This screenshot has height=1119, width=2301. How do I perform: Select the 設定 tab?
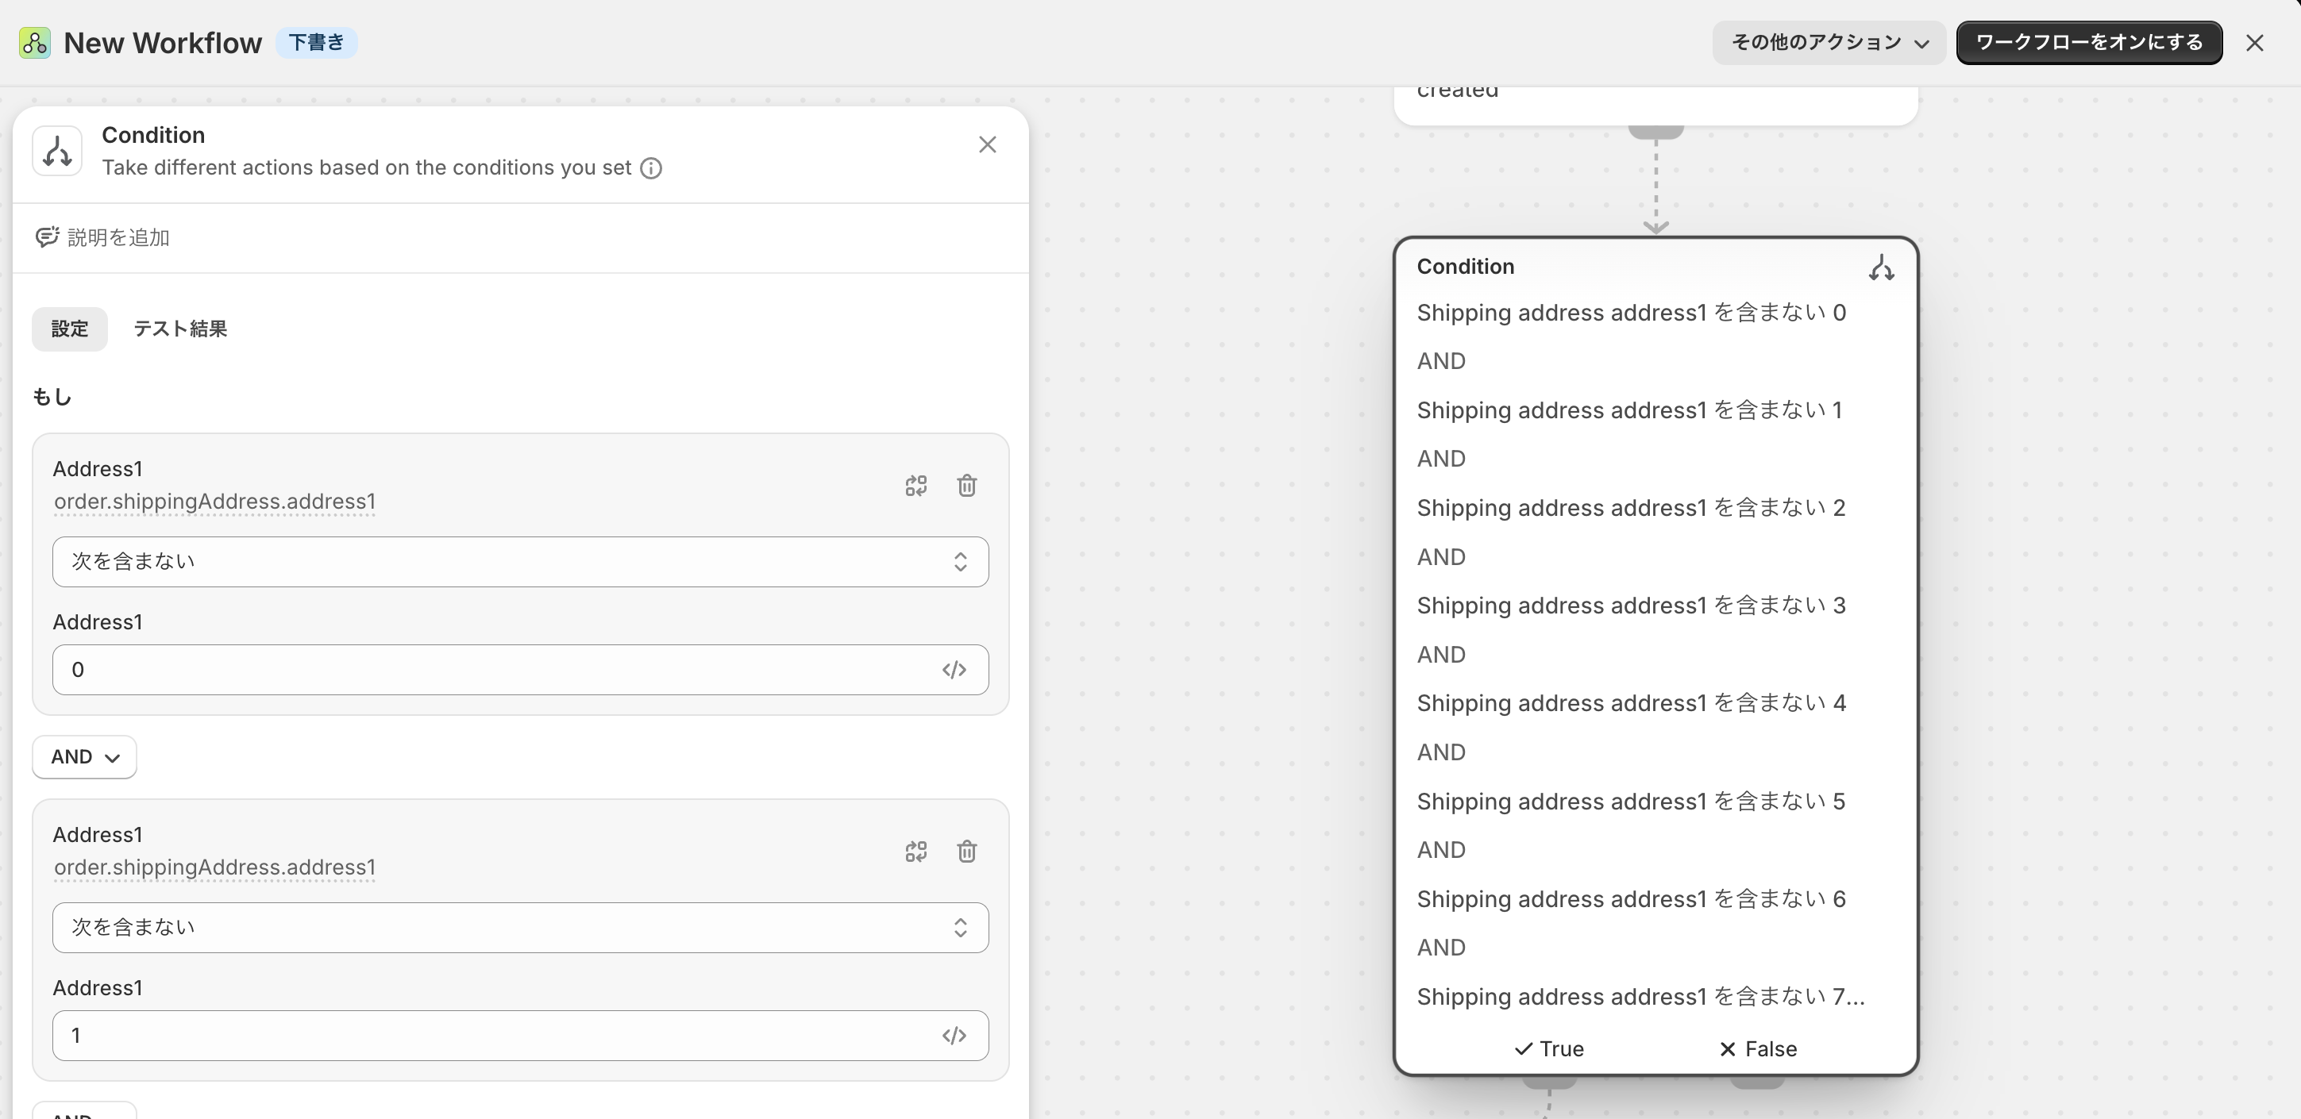point(70,329)
